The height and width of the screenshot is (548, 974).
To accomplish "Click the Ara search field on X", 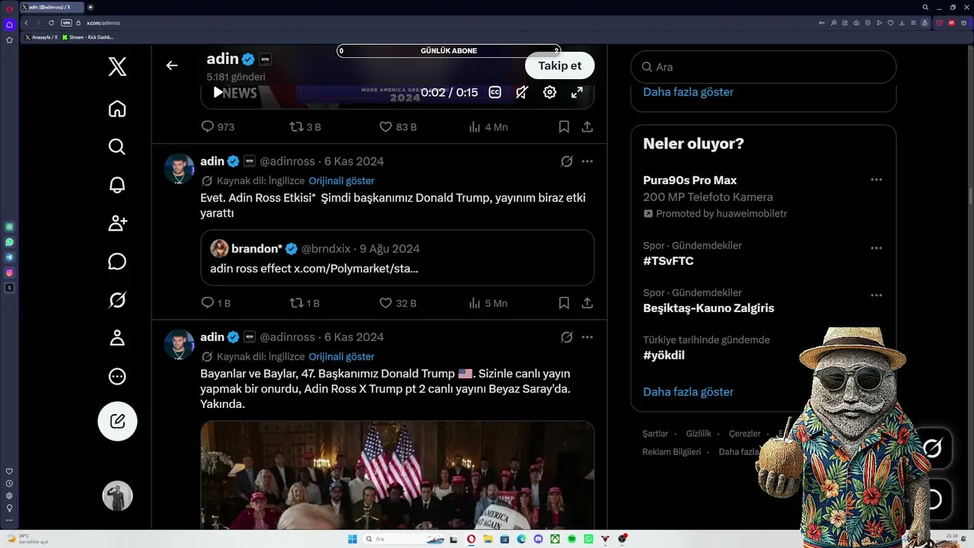I will 763,67.
